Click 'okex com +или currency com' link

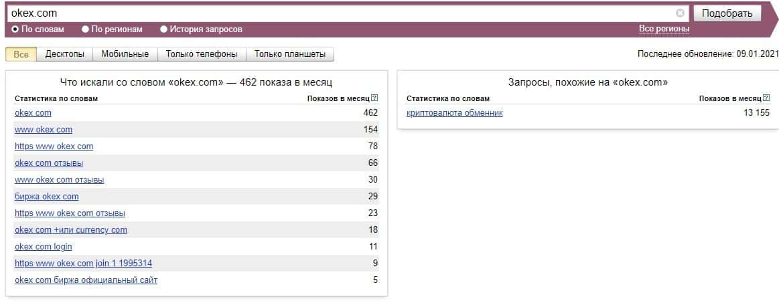click(x=71, y=230)
